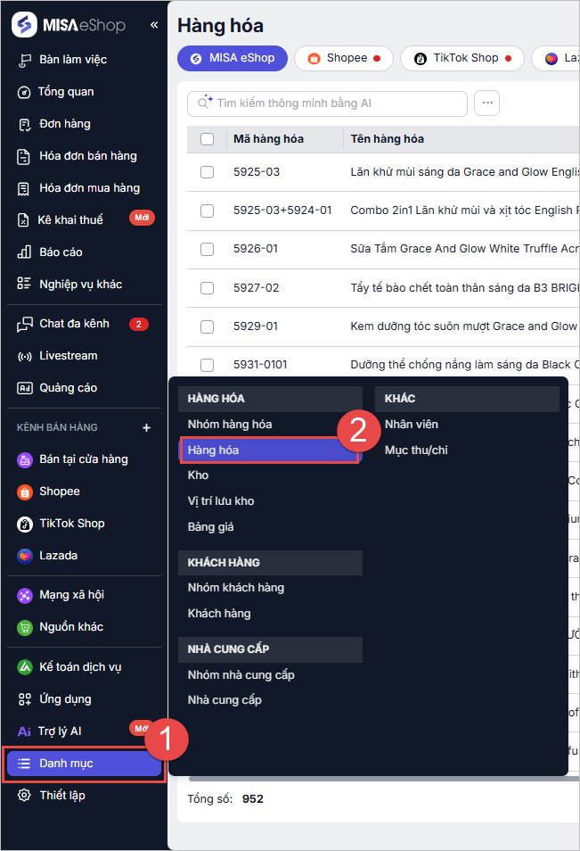Open Kế toán dịch vụ icon
Image resolution: width=580 pixels, height=851 pixels.
[x=25, y=667]
